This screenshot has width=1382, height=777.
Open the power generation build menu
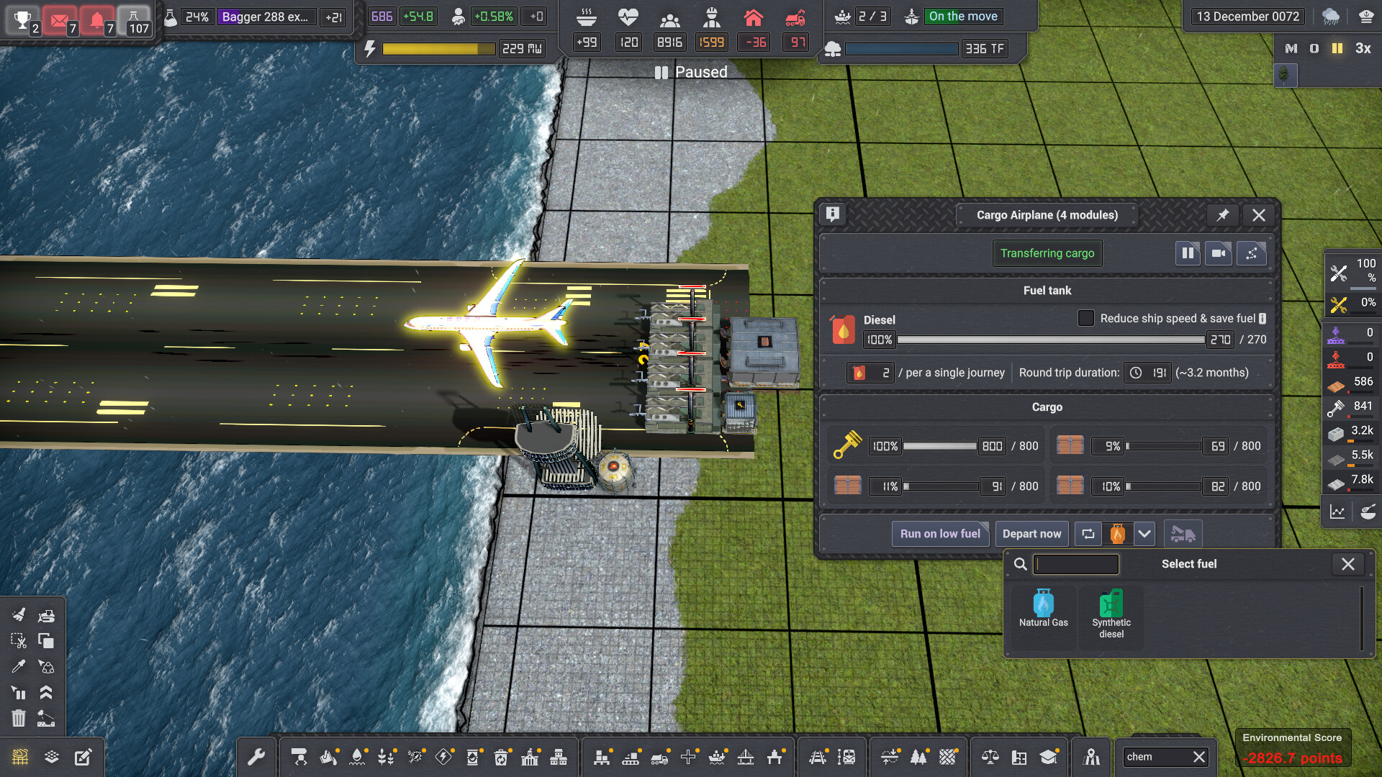coord(443,757)
